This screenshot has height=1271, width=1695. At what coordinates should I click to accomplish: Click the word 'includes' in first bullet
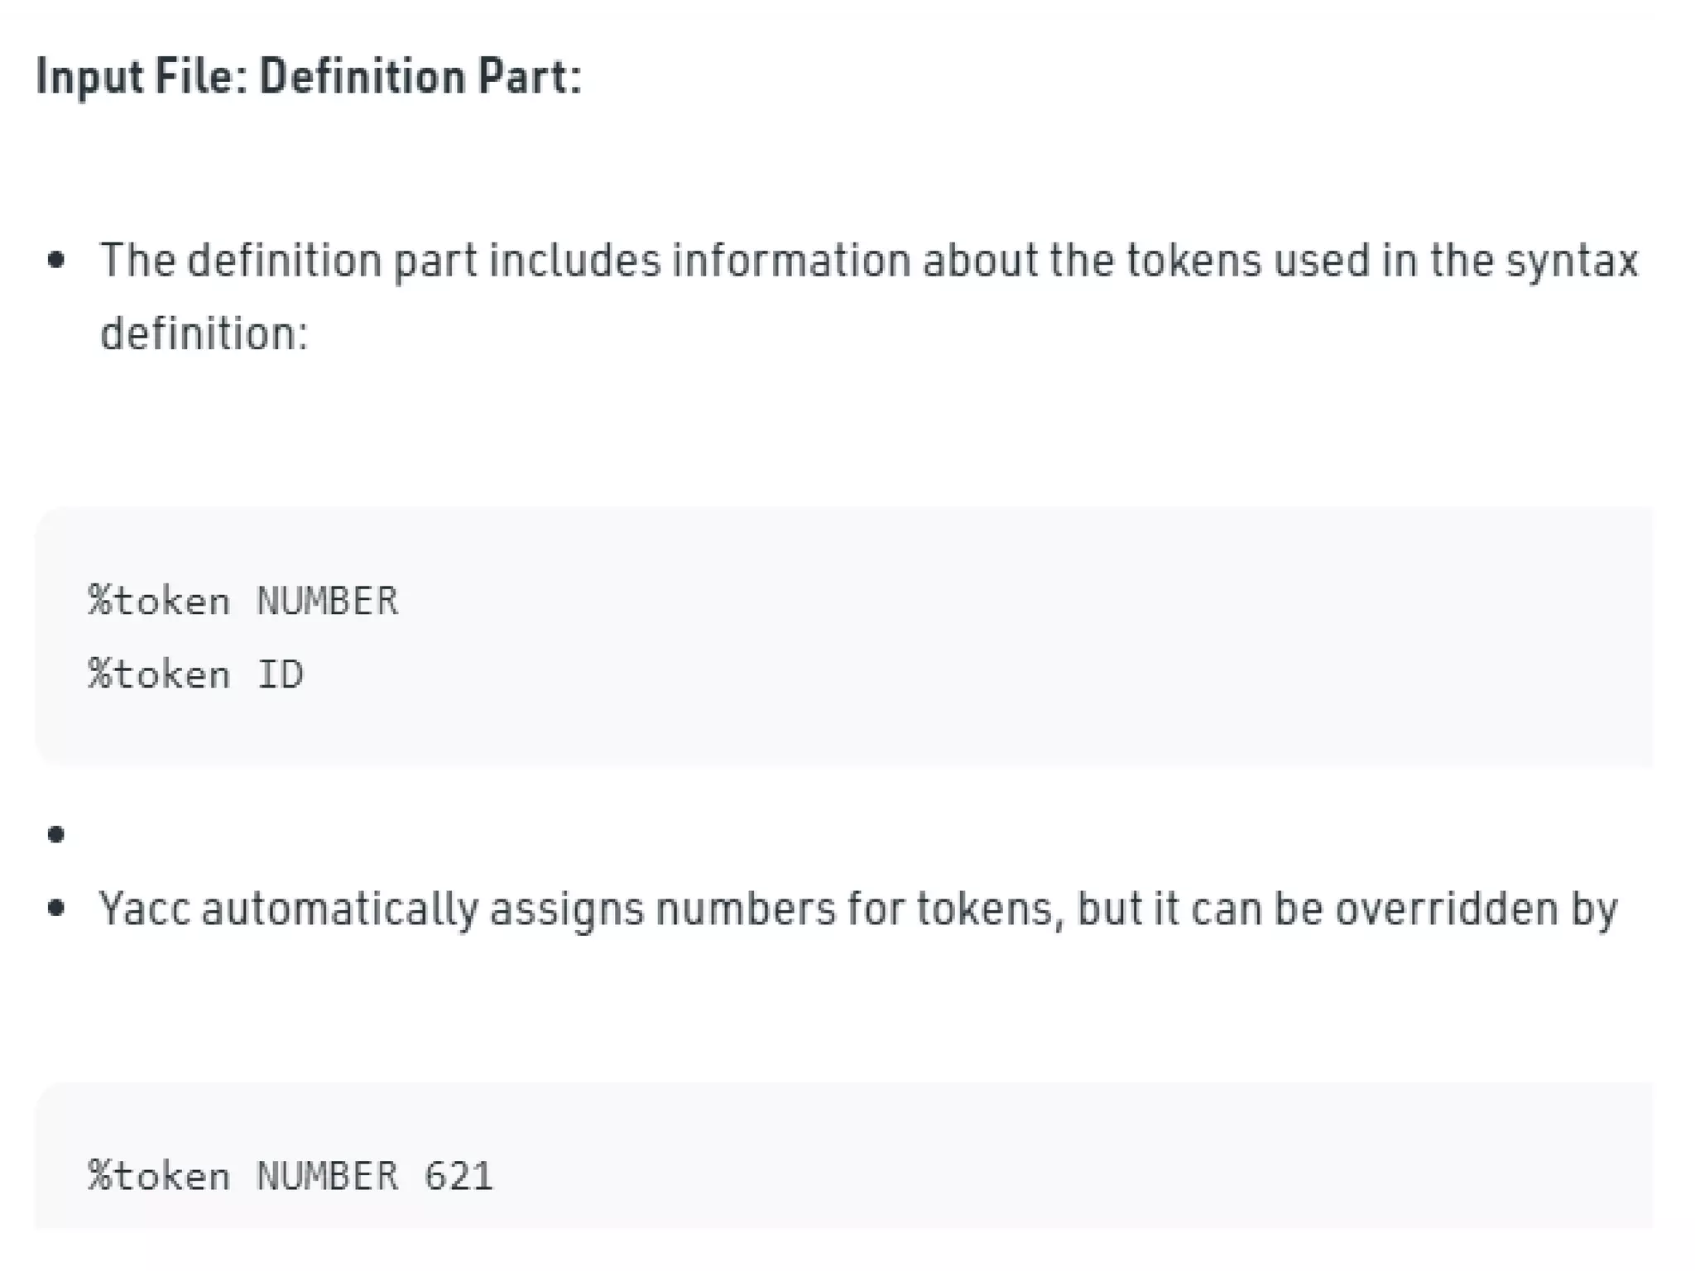coord(575,261)
